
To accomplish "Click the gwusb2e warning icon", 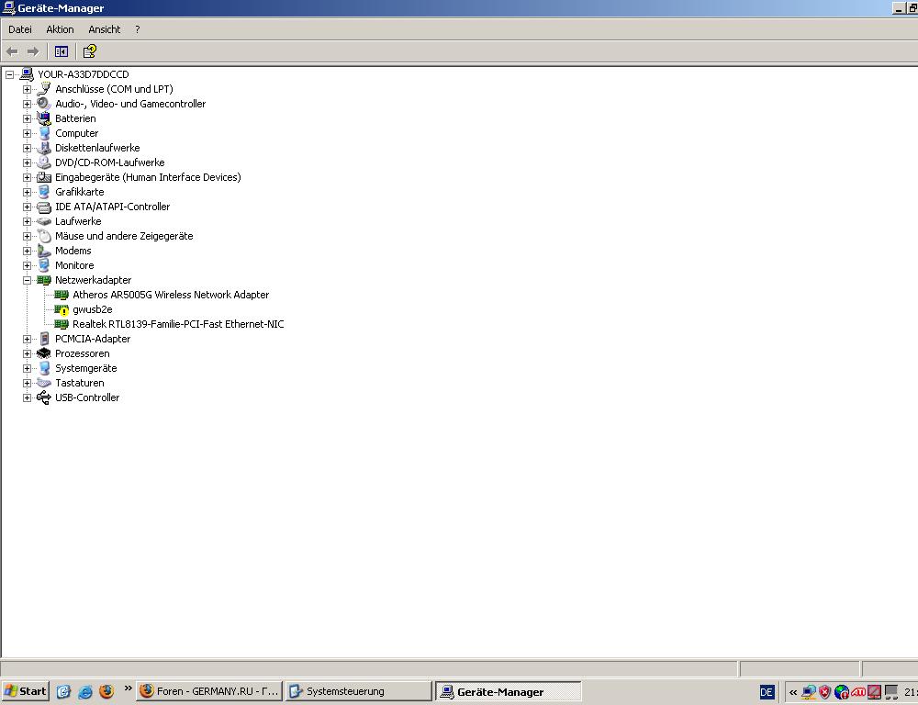I will coord(62,309).
